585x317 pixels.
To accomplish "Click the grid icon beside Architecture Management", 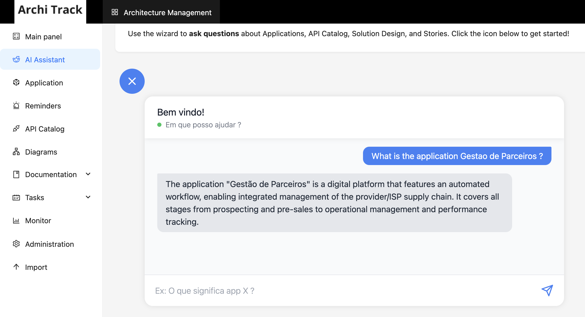I will (115, 12).
